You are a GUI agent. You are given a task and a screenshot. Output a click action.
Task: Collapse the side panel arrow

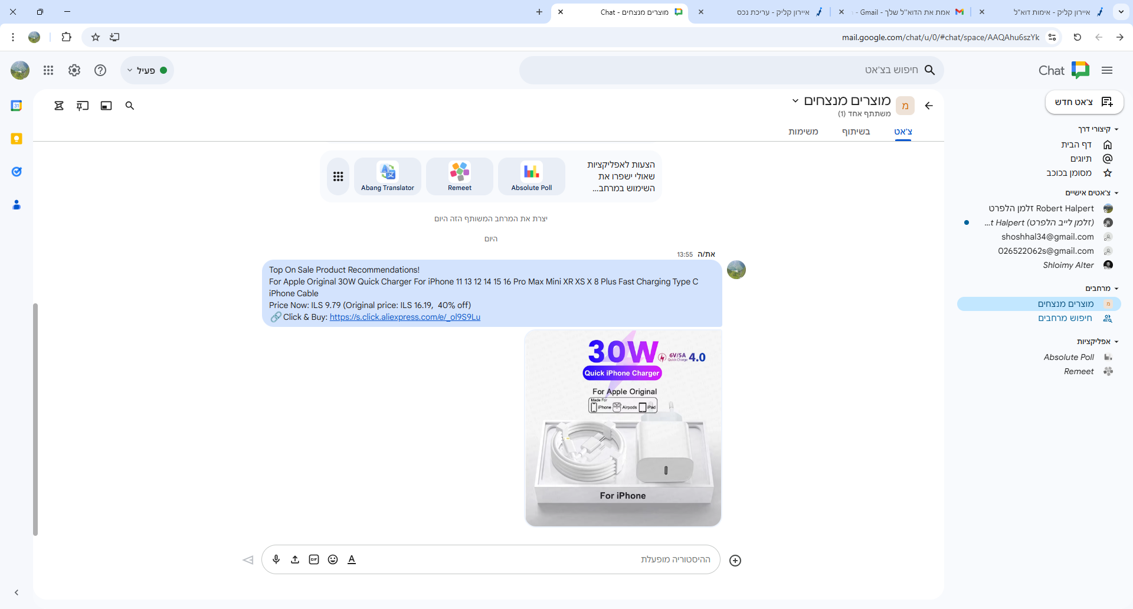click(17, 592)
